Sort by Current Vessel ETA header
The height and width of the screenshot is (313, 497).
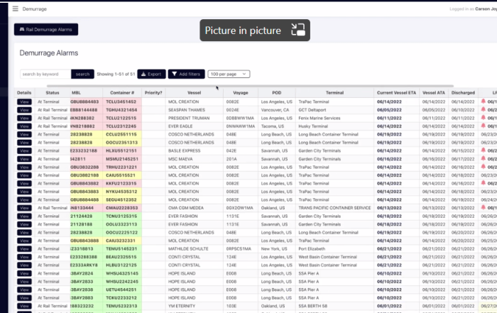[396, 93]
